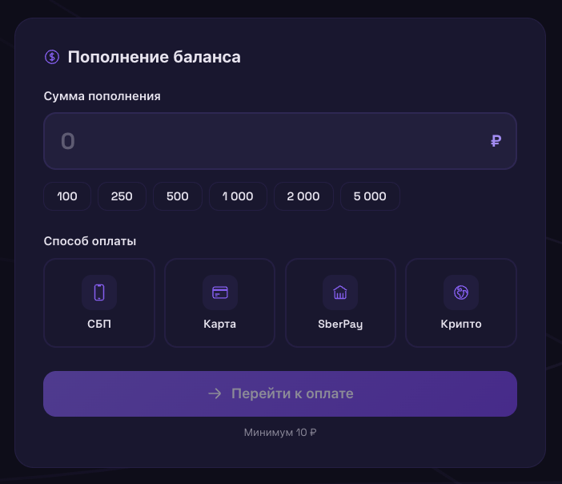562x484 pixels.
Task: Click the globe icon for Крипто
Action: [x=461, y=292]
